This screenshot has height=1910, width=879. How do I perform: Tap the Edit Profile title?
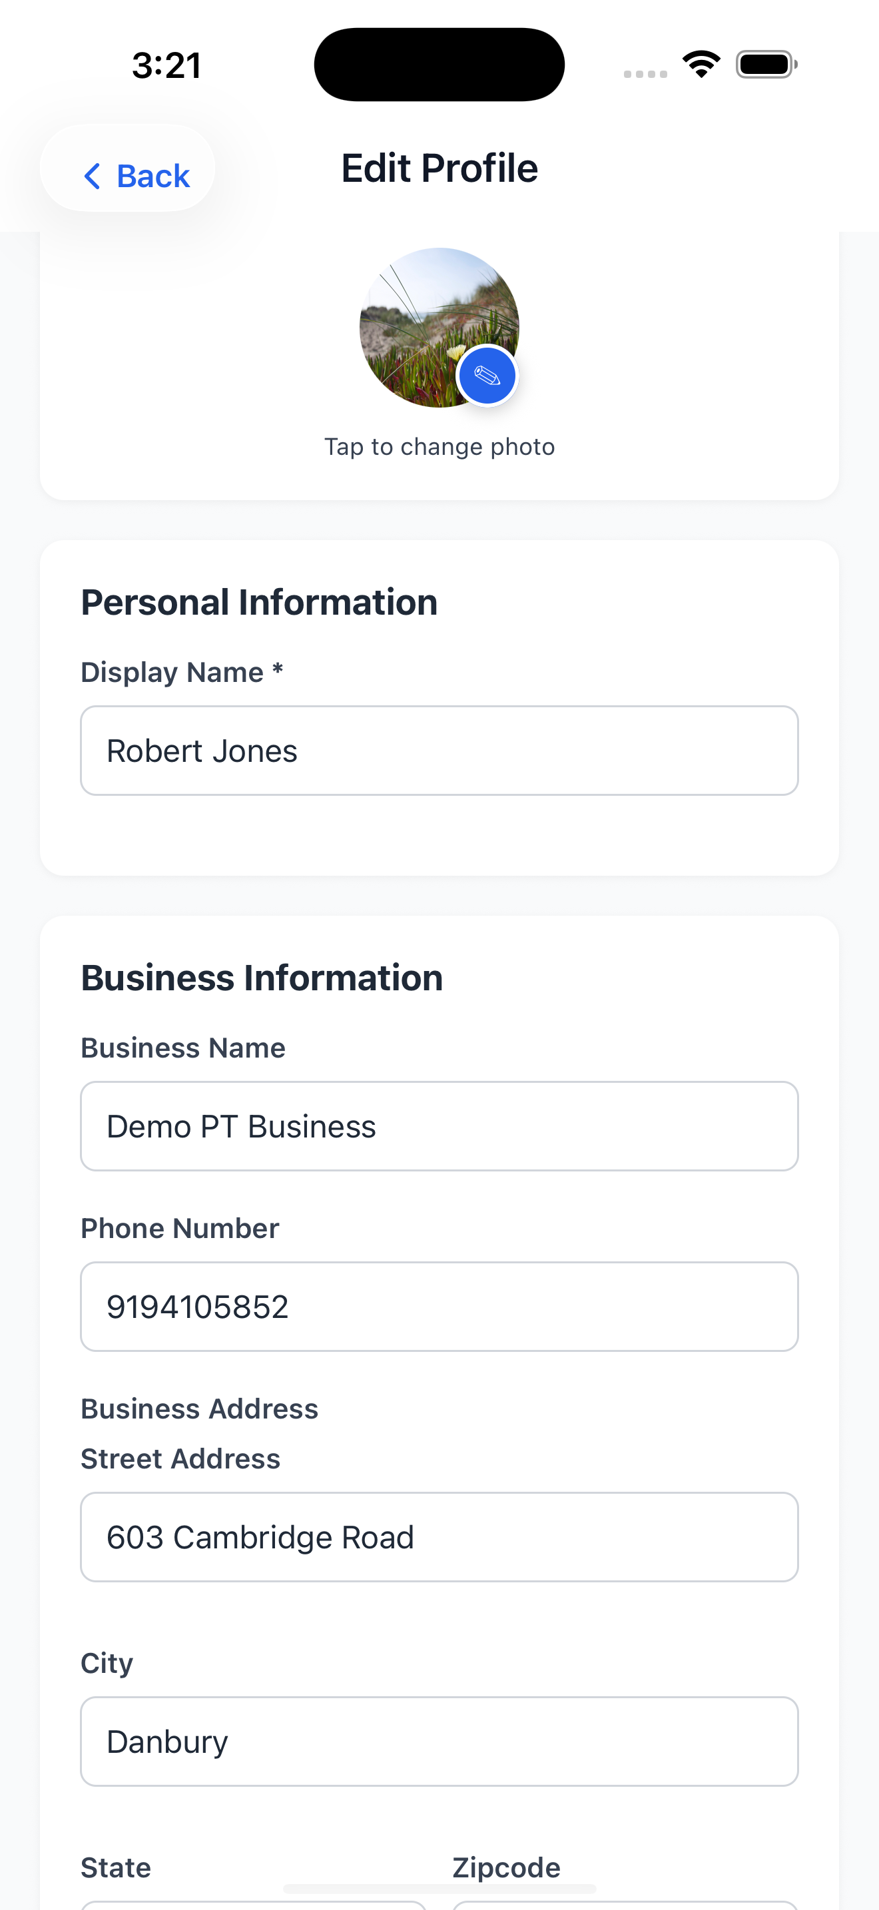coord(439,168)
